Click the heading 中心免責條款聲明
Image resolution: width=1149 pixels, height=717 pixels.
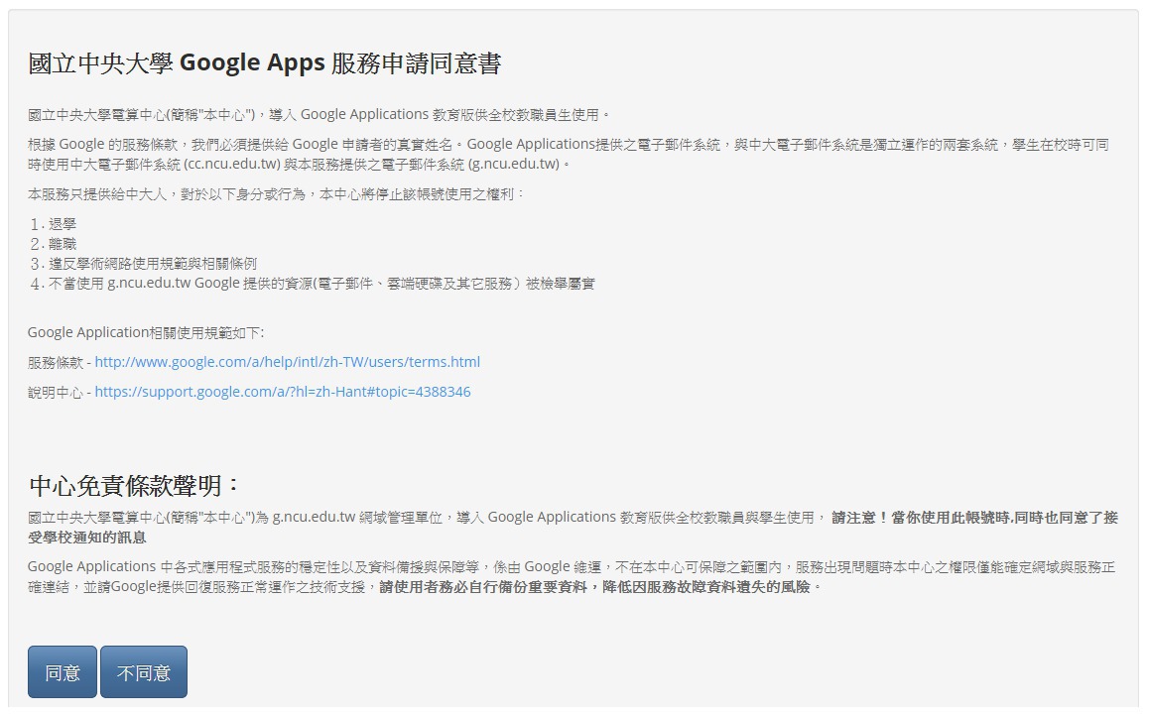[x=135, y=485]
